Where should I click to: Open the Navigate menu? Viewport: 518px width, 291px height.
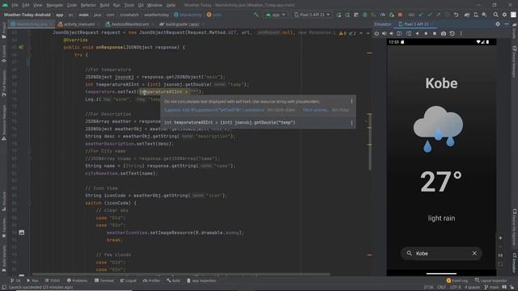(54, 6)
